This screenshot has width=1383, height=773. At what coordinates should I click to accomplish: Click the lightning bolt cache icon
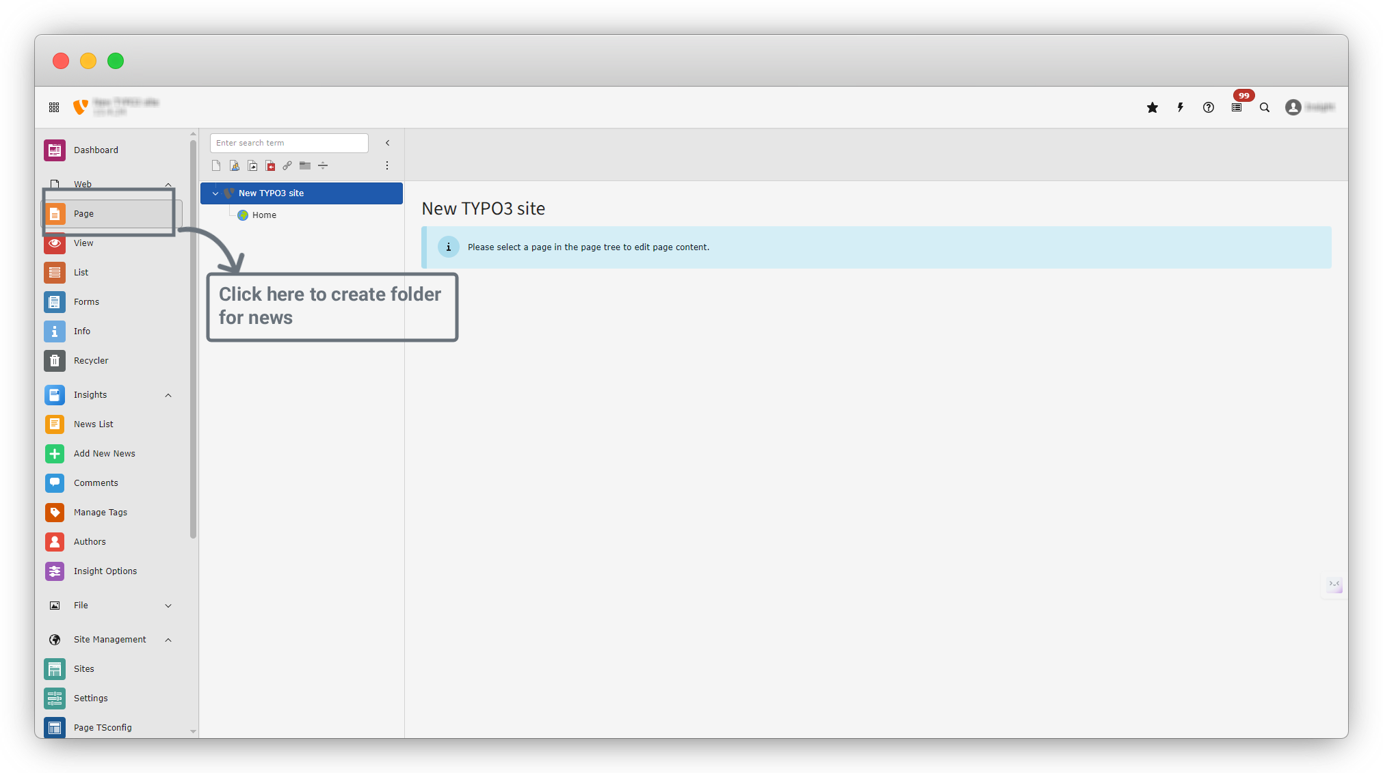(x=1181, y=107)
